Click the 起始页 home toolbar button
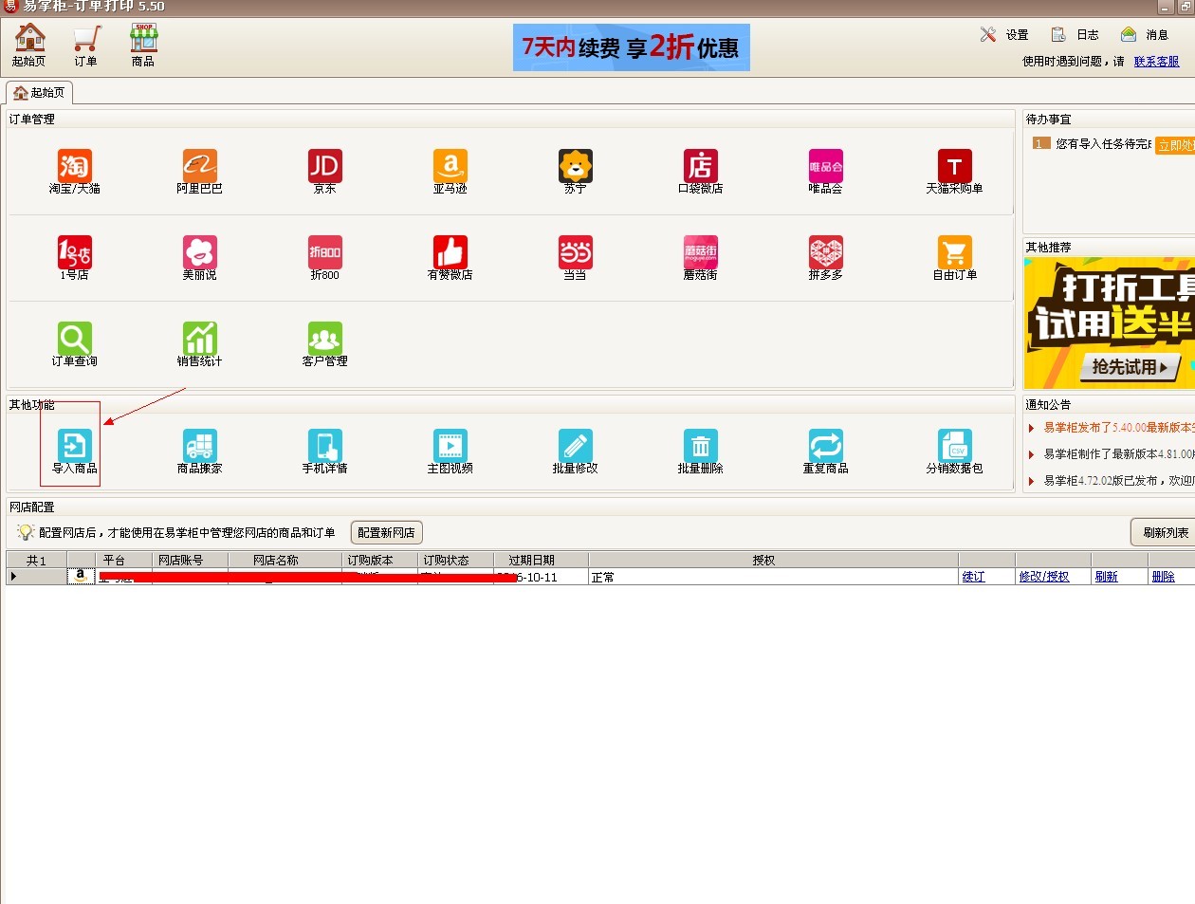The image size is (1195, 904). click(x=29, y=45)
